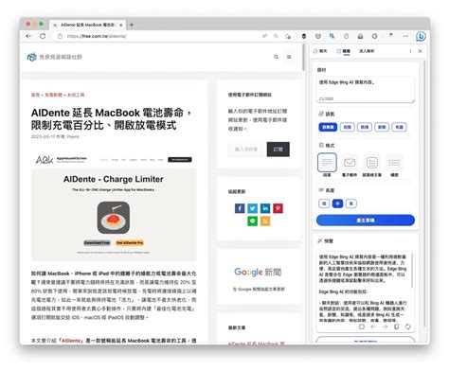Screen dimensions: 449x371
Task: Click the AlDente Charge Limiter article image
Action: click(x=114, y=206)
